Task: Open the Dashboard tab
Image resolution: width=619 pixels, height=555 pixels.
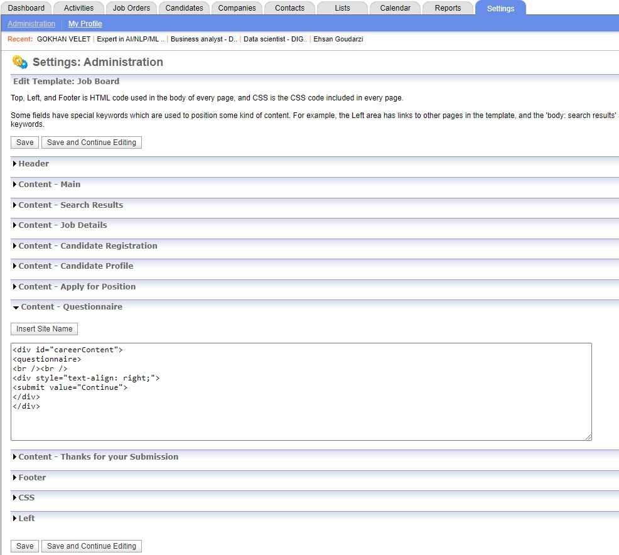Action: tap(26, 8)
